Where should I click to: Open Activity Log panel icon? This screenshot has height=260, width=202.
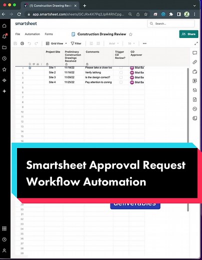point(194,109)
